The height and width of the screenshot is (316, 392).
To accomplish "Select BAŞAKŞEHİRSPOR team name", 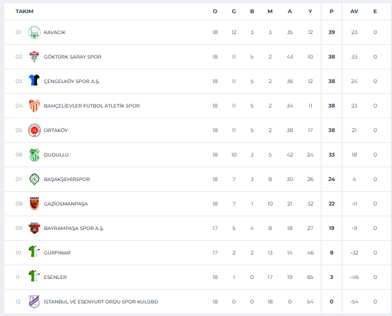I will (x=67, y=179).
